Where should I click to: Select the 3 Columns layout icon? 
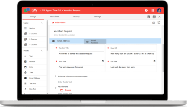pyautogui.click(x=25, y=39)
